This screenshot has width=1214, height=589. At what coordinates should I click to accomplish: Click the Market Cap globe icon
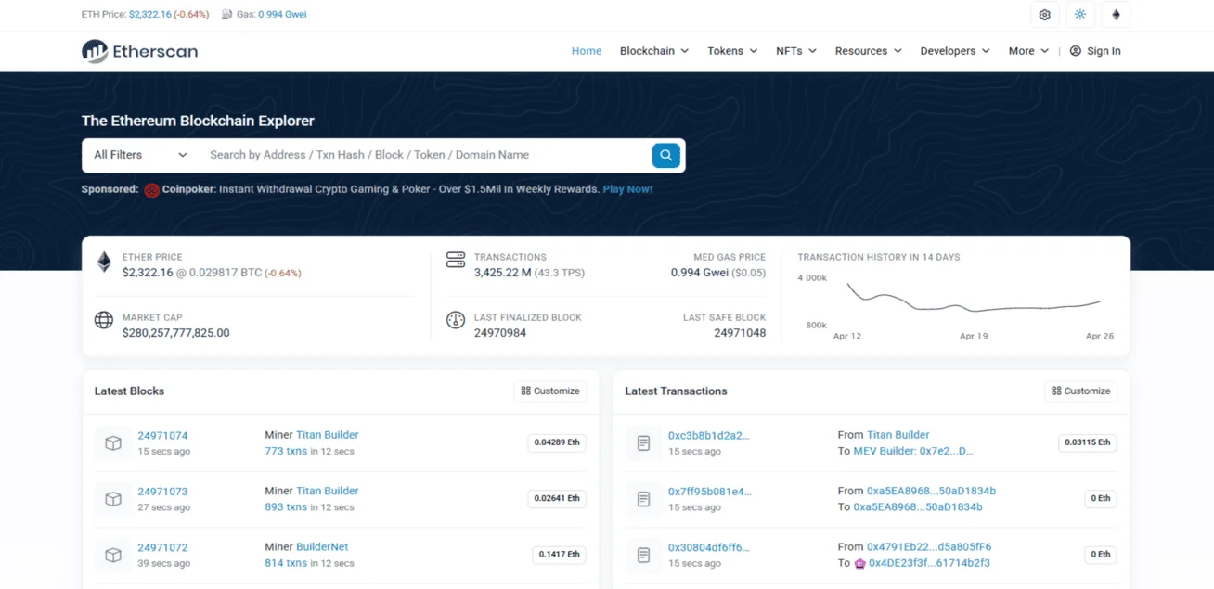(104, 320)
